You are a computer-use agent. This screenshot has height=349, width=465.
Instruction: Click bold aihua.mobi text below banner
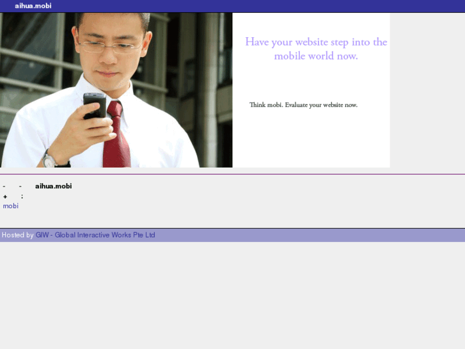coord(53,186)
